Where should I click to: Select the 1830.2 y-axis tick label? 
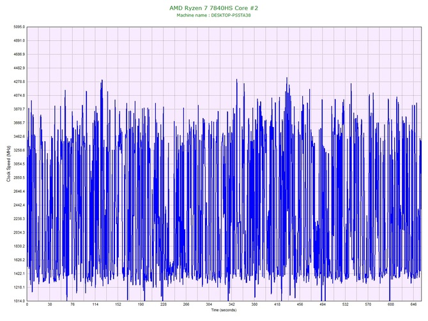(19, 246)
